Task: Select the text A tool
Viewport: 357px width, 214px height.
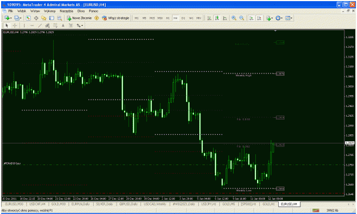Action: [x=63, y=26]
